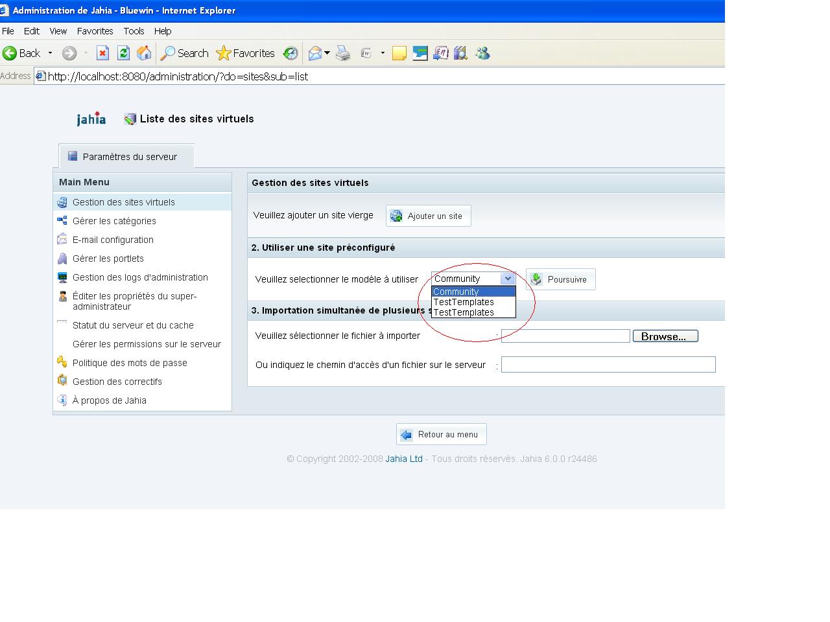Click the IE Back button
Viewport: 830px width, 622px height.
point(21,53)
